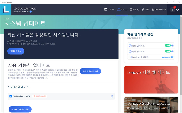Uncheck the BIOS update -10 [64] checkbox
Image resolution: width=182 pixels, height=113 pixels.
pos(11,96)
